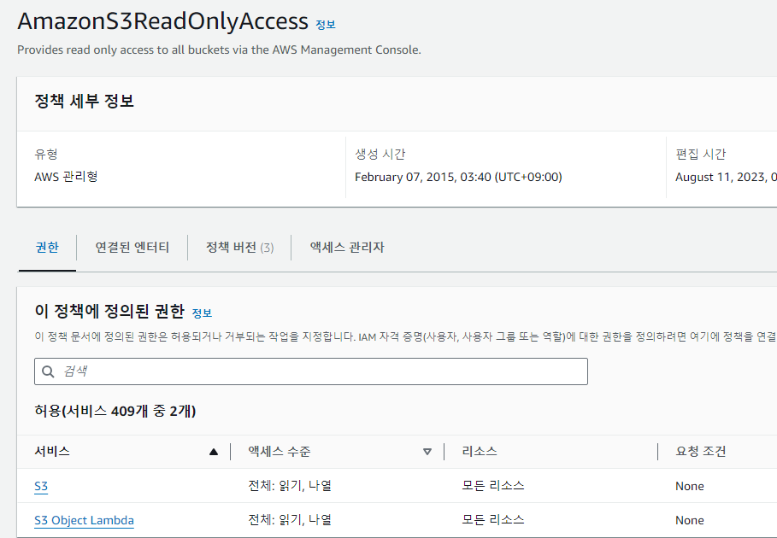
Task: Select AmazonS3ReadOnlyAccess policy title
Action: (x=163, y=21)
